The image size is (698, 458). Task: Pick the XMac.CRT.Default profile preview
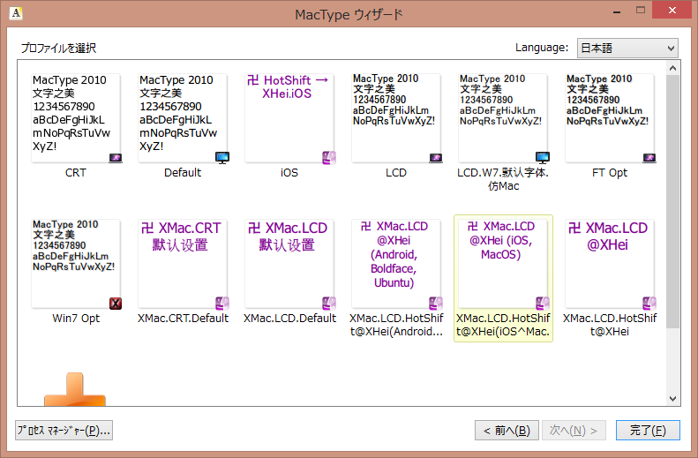183,264
